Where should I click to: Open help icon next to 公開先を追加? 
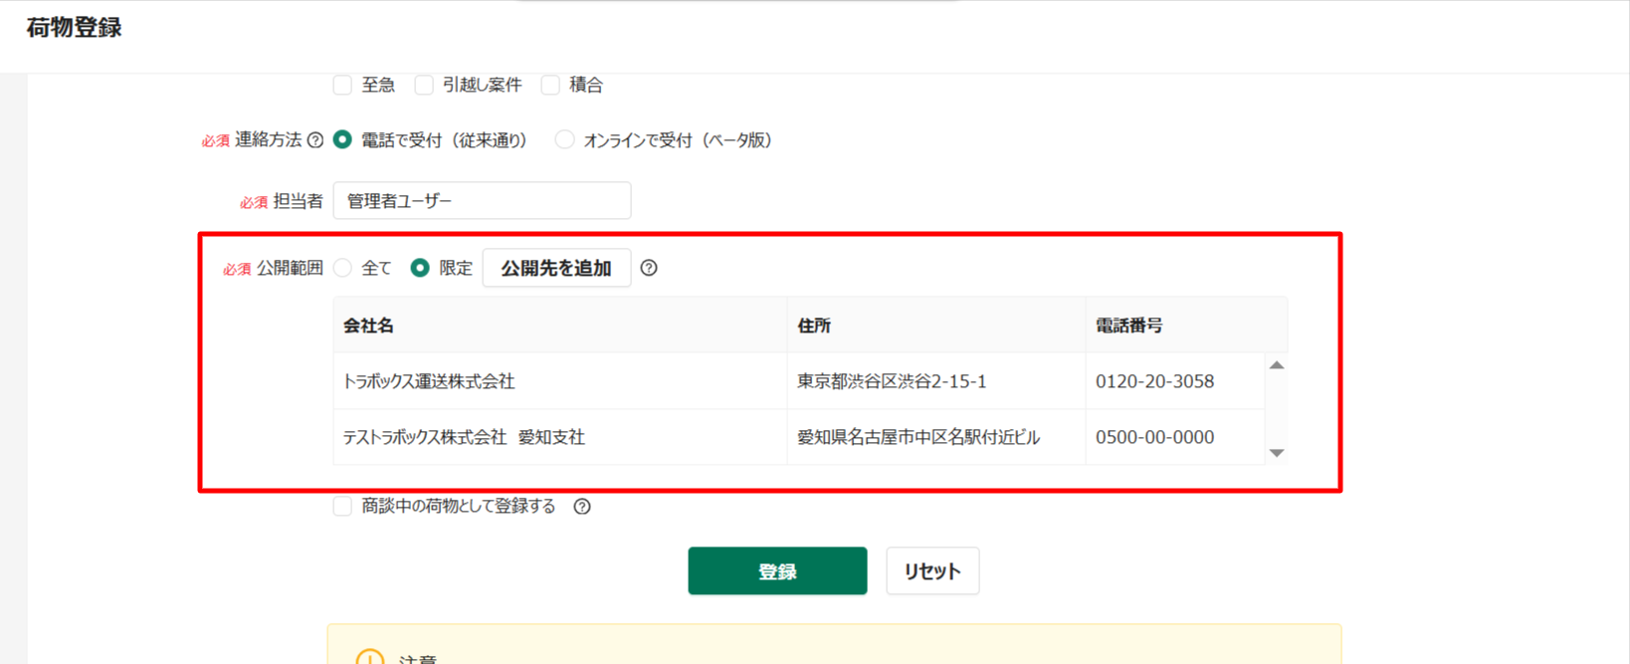[649, 268]
